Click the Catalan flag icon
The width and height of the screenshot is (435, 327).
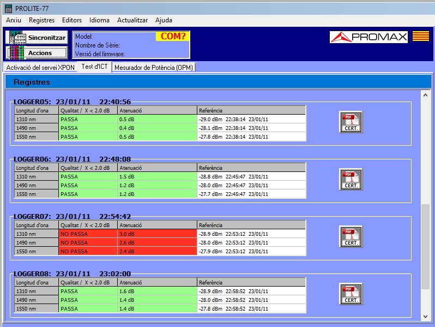(420, 37)
